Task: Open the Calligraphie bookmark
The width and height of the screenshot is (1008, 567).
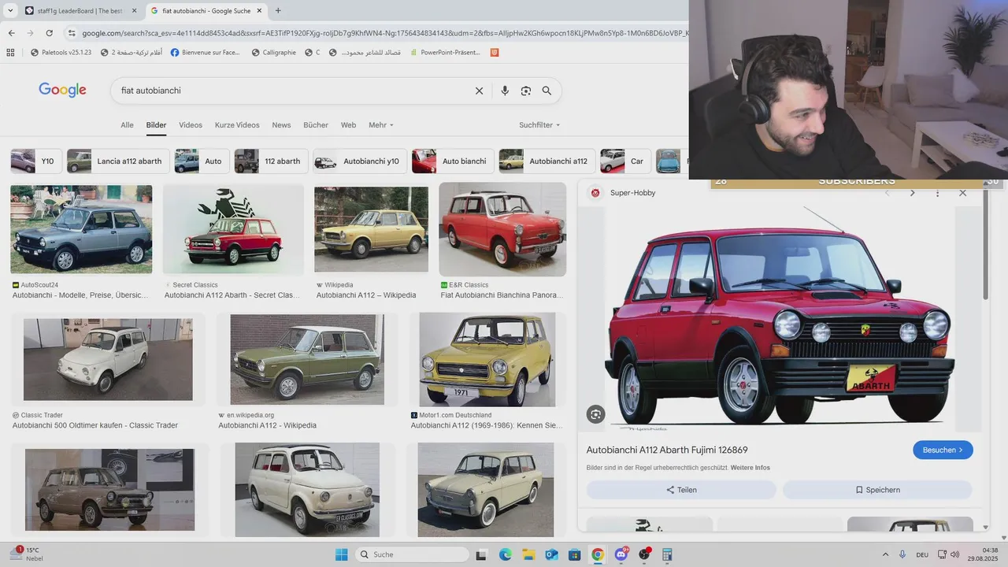Action: click(273, 53)
